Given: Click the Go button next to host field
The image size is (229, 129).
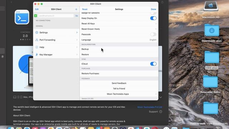Looking at the screenshot, I should [77, 16].
